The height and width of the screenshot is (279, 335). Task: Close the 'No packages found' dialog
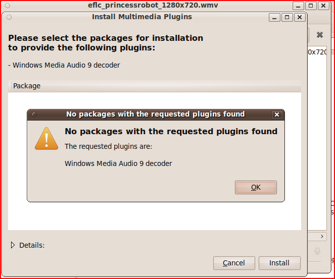pyautogui.click(x=276, y=115)
